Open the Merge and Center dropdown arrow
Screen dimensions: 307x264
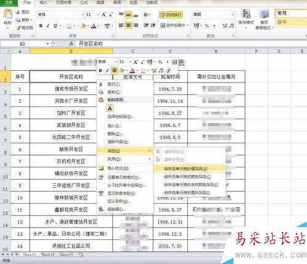pyautogui.click(x=188, y=25)
